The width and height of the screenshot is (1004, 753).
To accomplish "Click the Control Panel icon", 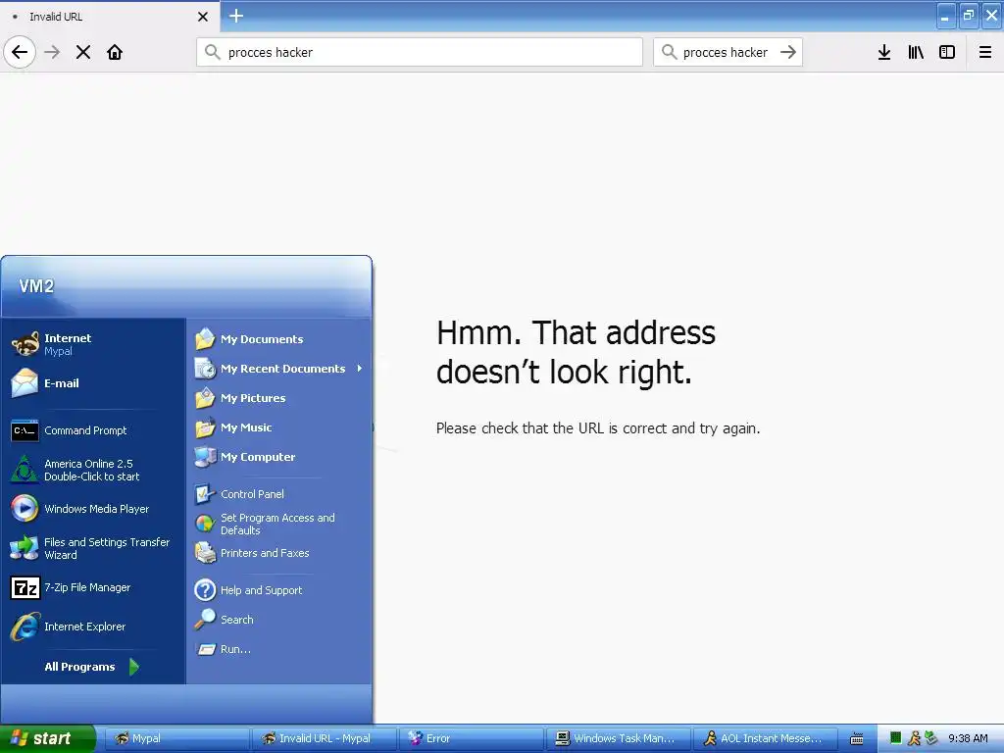I will (205, 494).
